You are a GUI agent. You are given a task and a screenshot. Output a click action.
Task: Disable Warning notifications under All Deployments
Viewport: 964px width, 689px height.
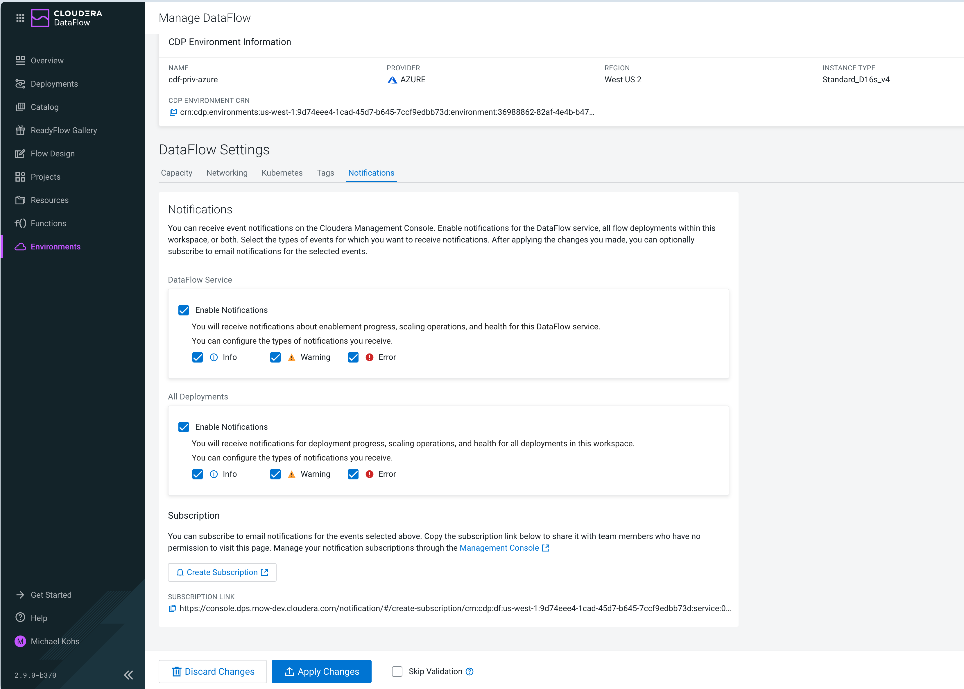pyautogui.click(x=275, y=474)
